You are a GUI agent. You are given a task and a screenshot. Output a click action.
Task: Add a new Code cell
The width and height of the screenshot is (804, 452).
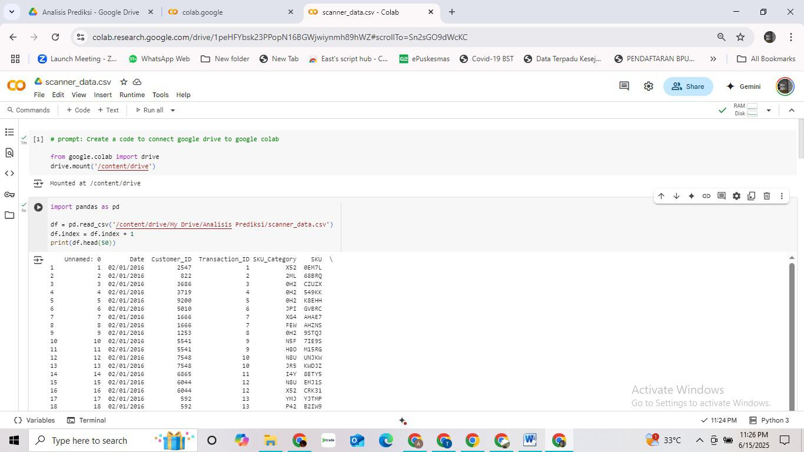78,110
